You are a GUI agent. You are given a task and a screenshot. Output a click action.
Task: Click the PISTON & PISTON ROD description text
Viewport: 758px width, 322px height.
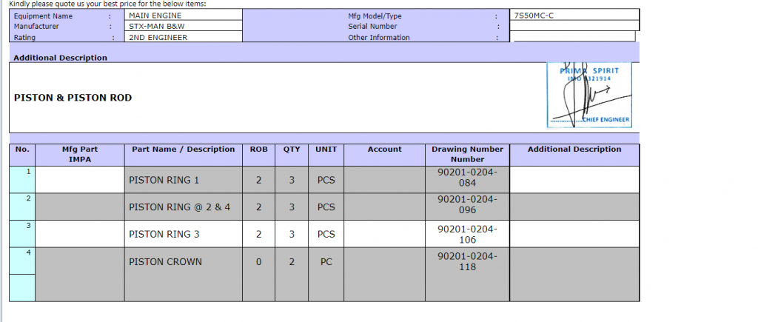[73, 97]
